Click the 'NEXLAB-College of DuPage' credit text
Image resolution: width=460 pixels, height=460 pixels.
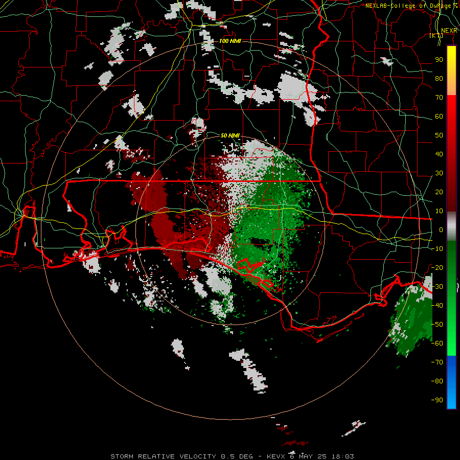click(x=409, y=6)
